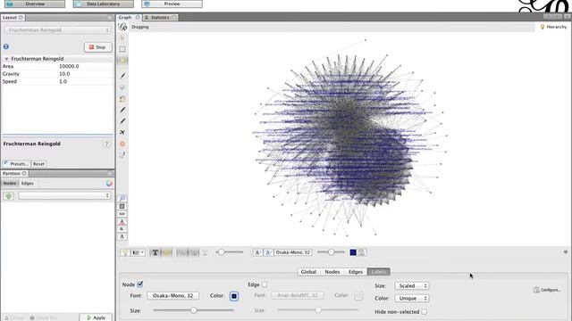Adjust the node label Size slider
Screen dimensions: 572x321
click(x=194, y=310)
